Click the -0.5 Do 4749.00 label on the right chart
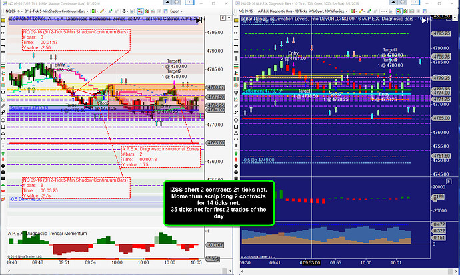The width and height of the screenshot is (460, 275). (259, 160)
